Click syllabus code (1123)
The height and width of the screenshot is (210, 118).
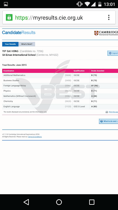68,107
